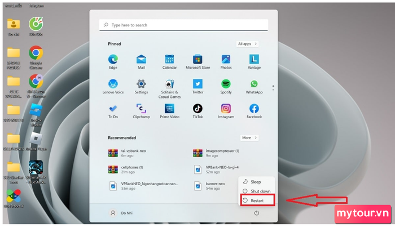Image resolution: width=395 pixels, height=228 pixels.
Task: Select the CELLPHONES desktop folder
Action: pyautogui.click(x=14, y=142)
